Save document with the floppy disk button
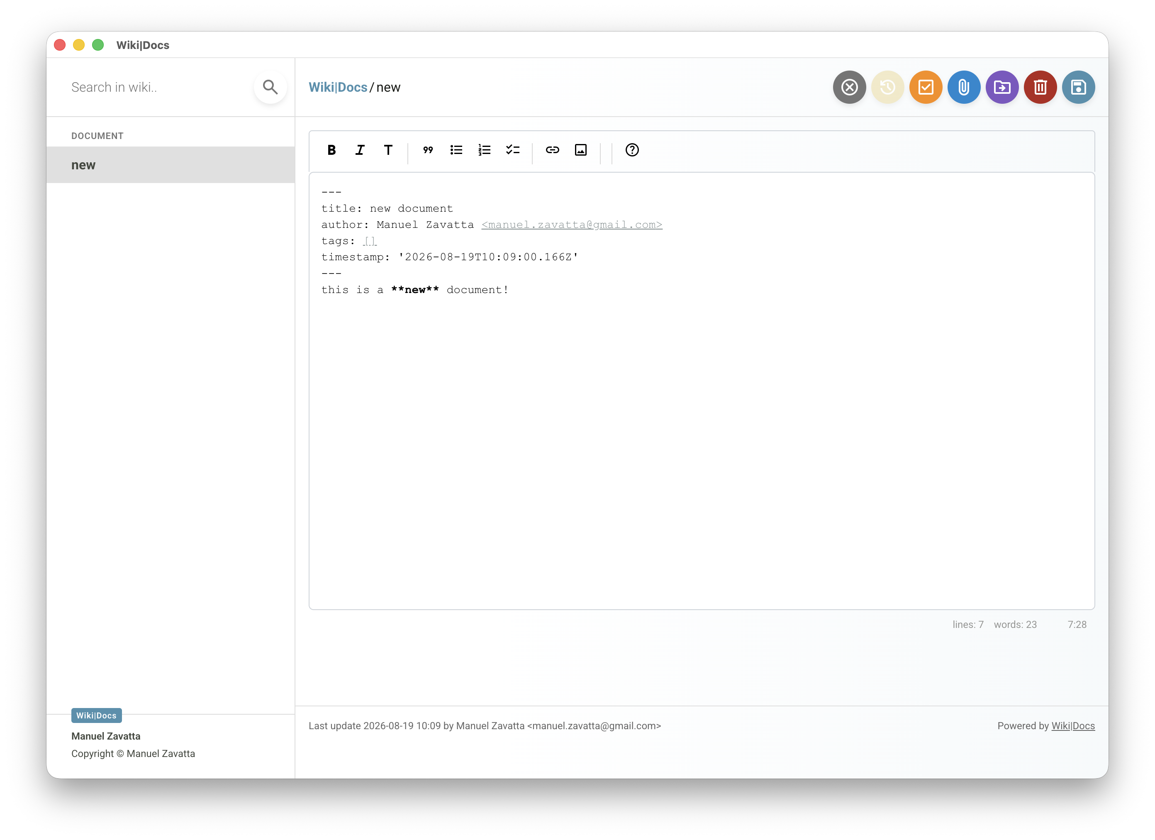 tap(1079, 87)
